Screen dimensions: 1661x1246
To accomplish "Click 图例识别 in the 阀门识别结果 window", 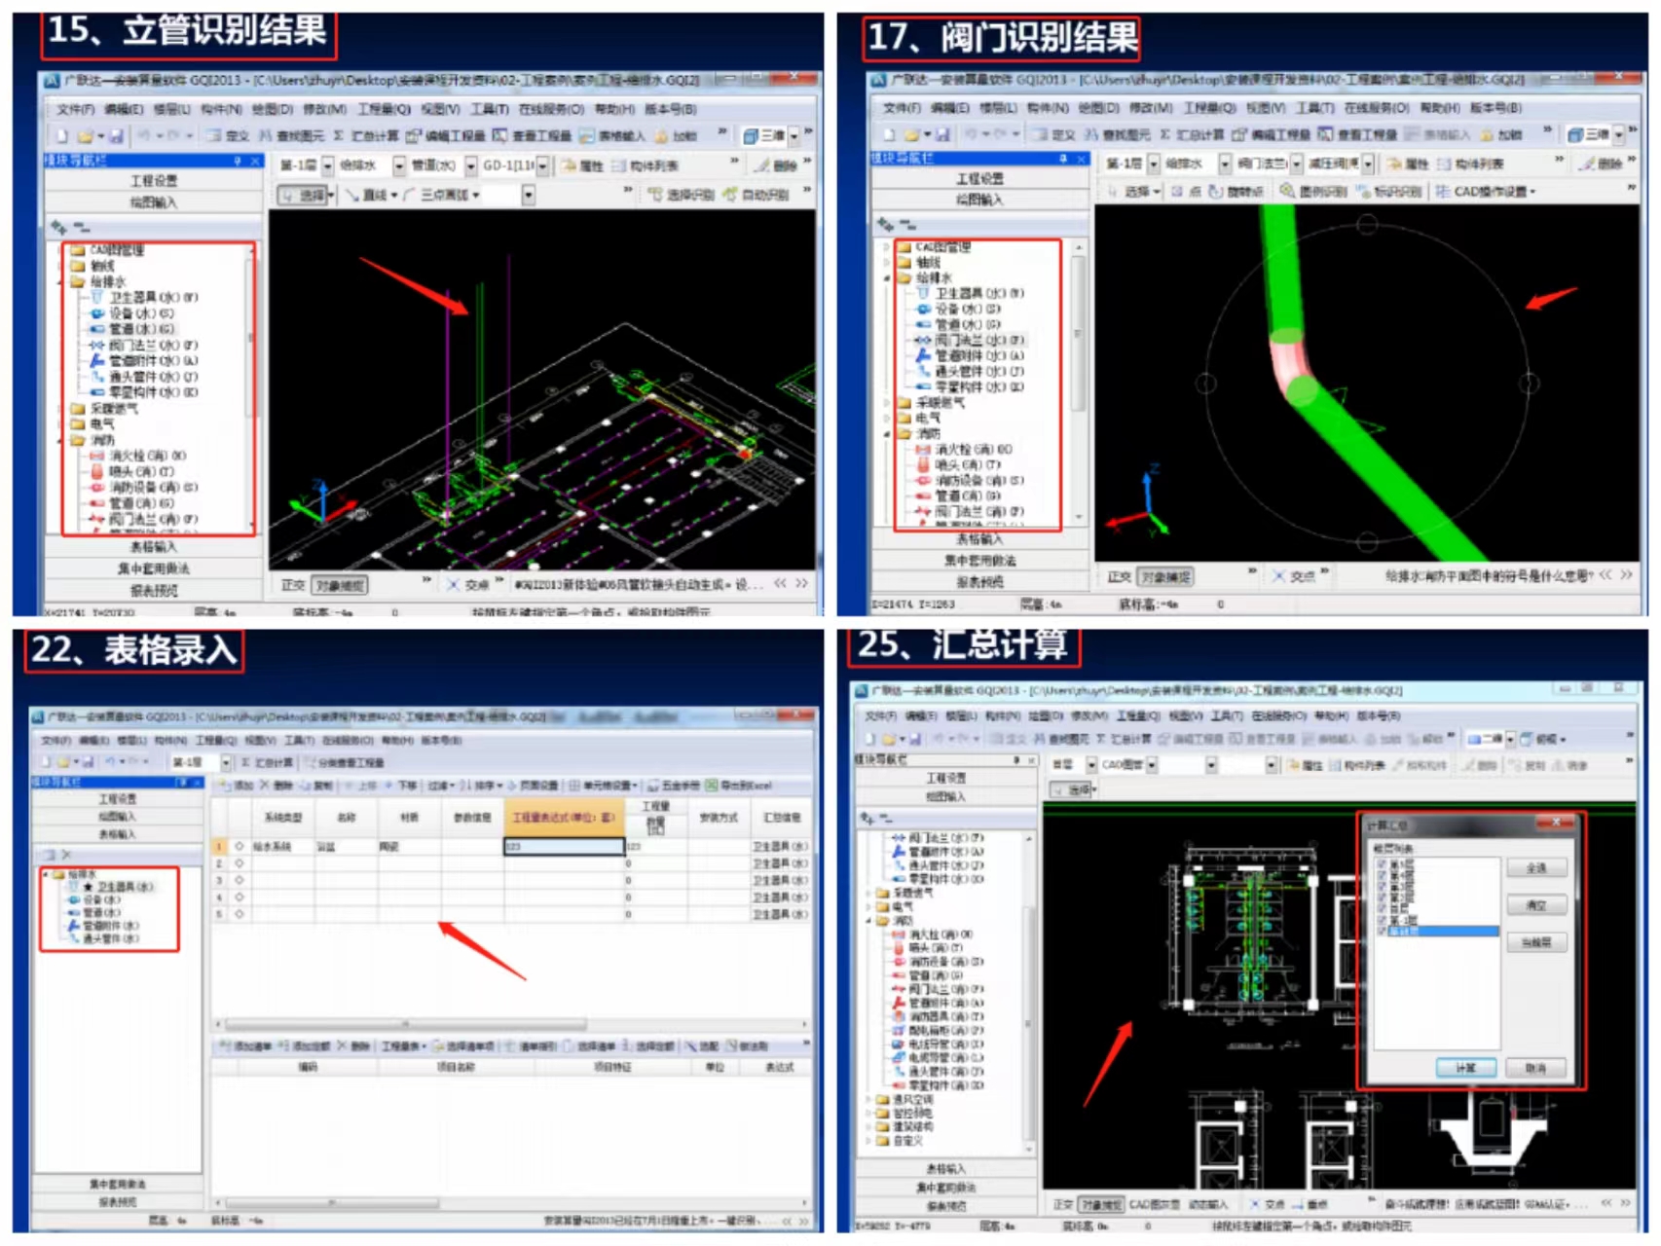I will (x=1313, y=191).
